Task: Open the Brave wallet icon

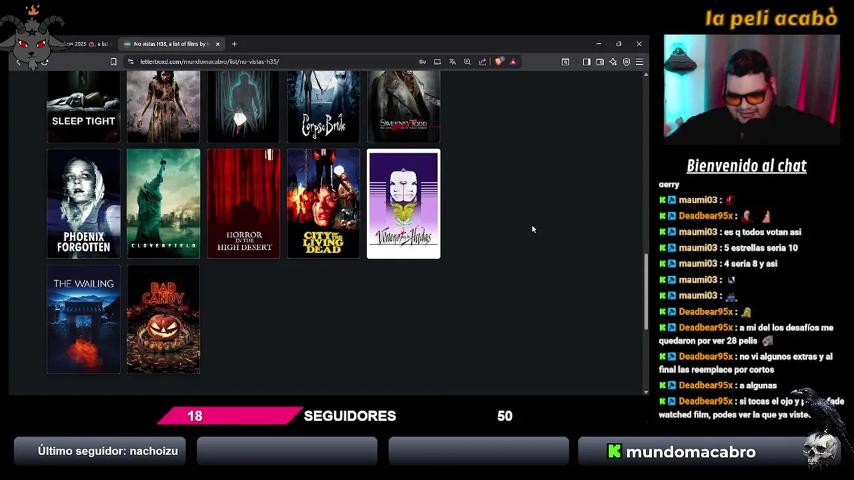Action: (600, 62)
